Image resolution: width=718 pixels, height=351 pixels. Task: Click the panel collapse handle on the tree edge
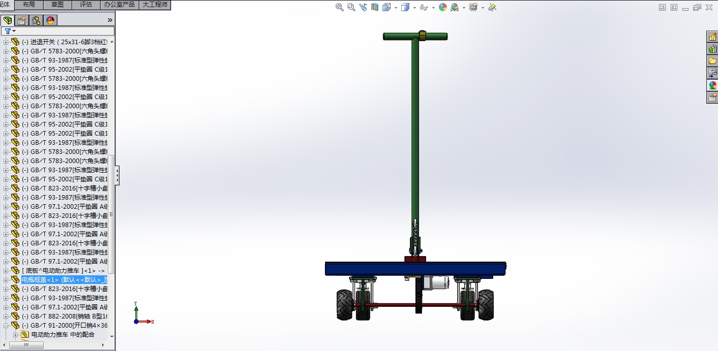click(117, 175)
